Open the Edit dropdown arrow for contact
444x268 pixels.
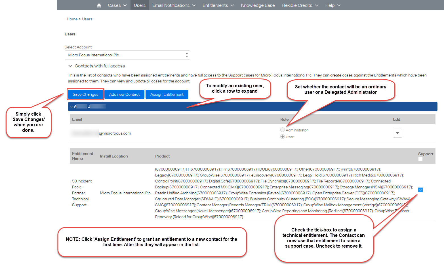click(397, 133)
